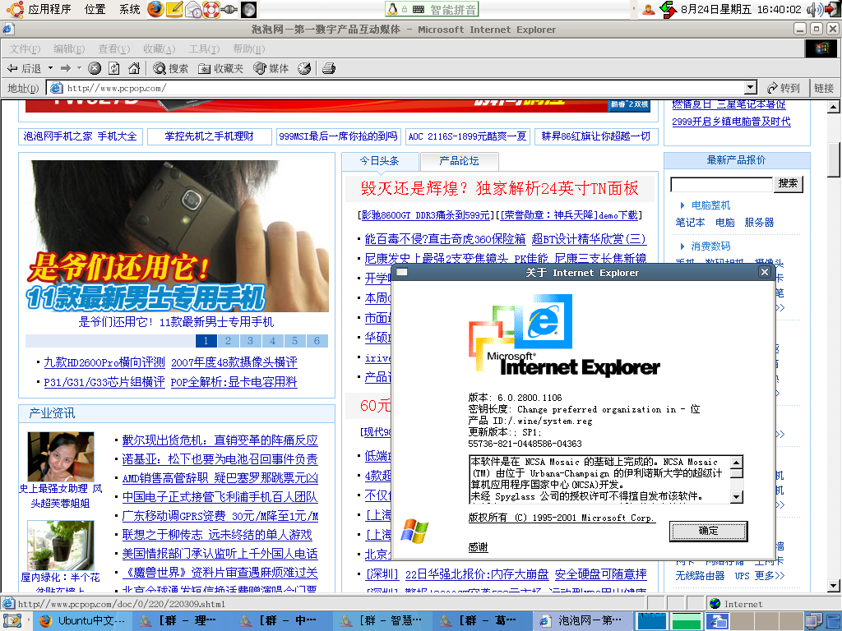
Task: Open the Back history dropdown arrow
Action: (x=50, y=68)
